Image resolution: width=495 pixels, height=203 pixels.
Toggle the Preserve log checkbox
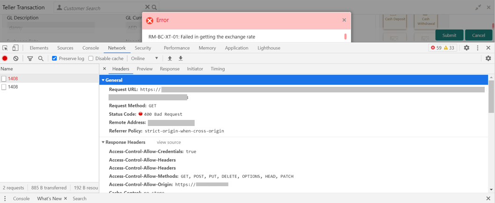click(54, 58)
